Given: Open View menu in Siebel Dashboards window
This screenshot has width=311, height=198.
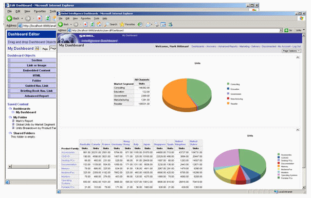Looking at the screenshot, I should click(75, 18).
